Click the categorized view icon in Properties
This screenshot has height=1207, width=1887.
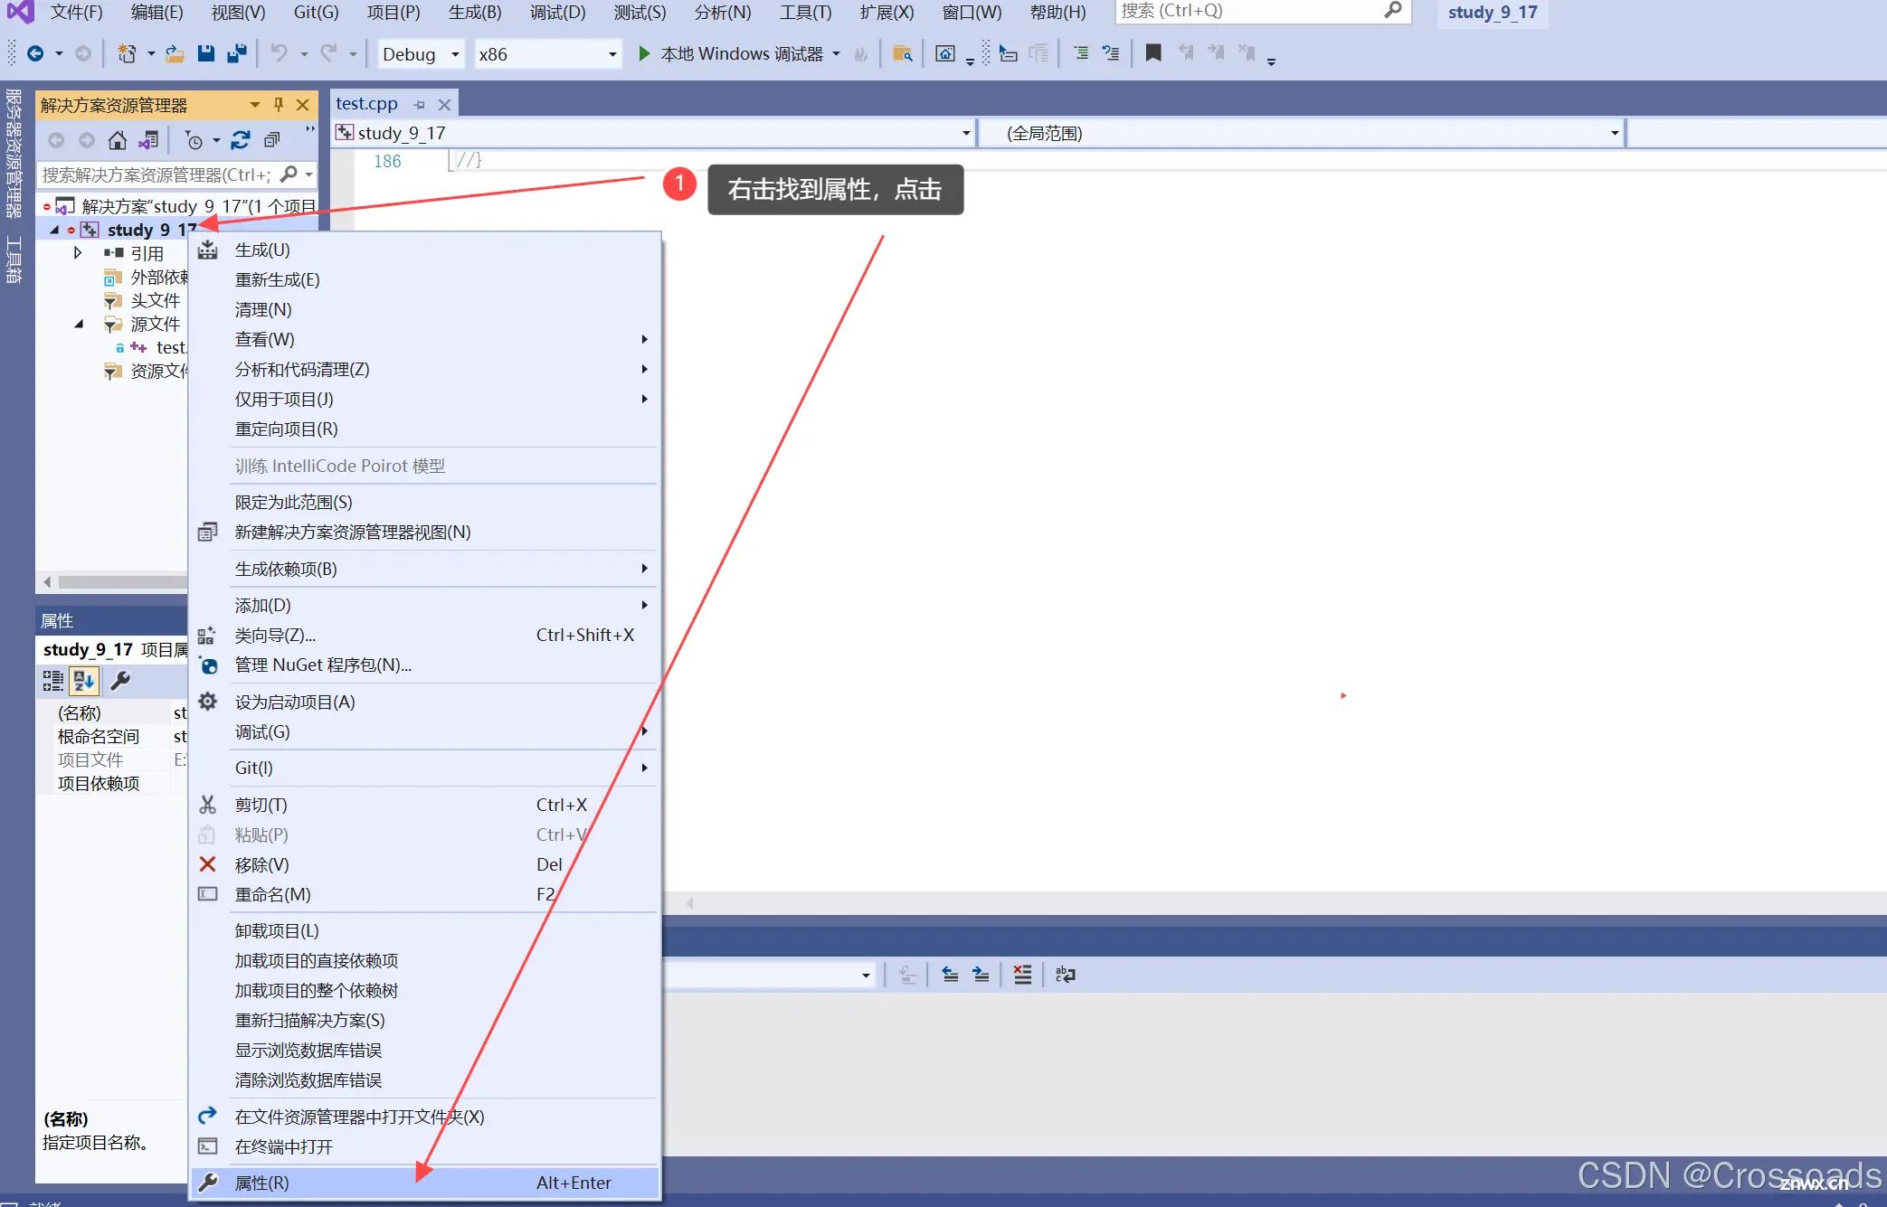[x=53, y=681]
